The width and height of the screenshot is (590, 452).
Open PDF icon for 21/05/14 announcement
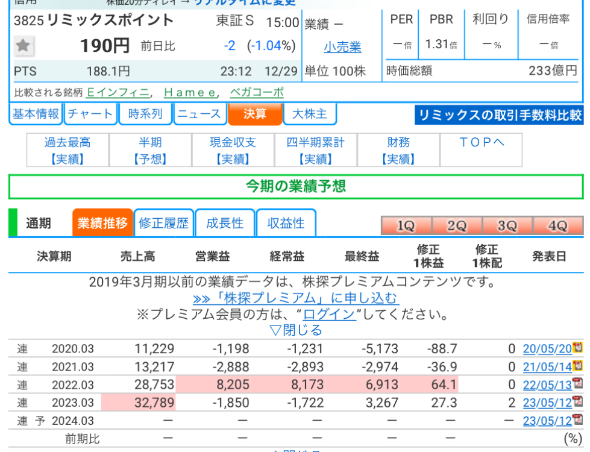pyautogui.click(x=577, y=365)
